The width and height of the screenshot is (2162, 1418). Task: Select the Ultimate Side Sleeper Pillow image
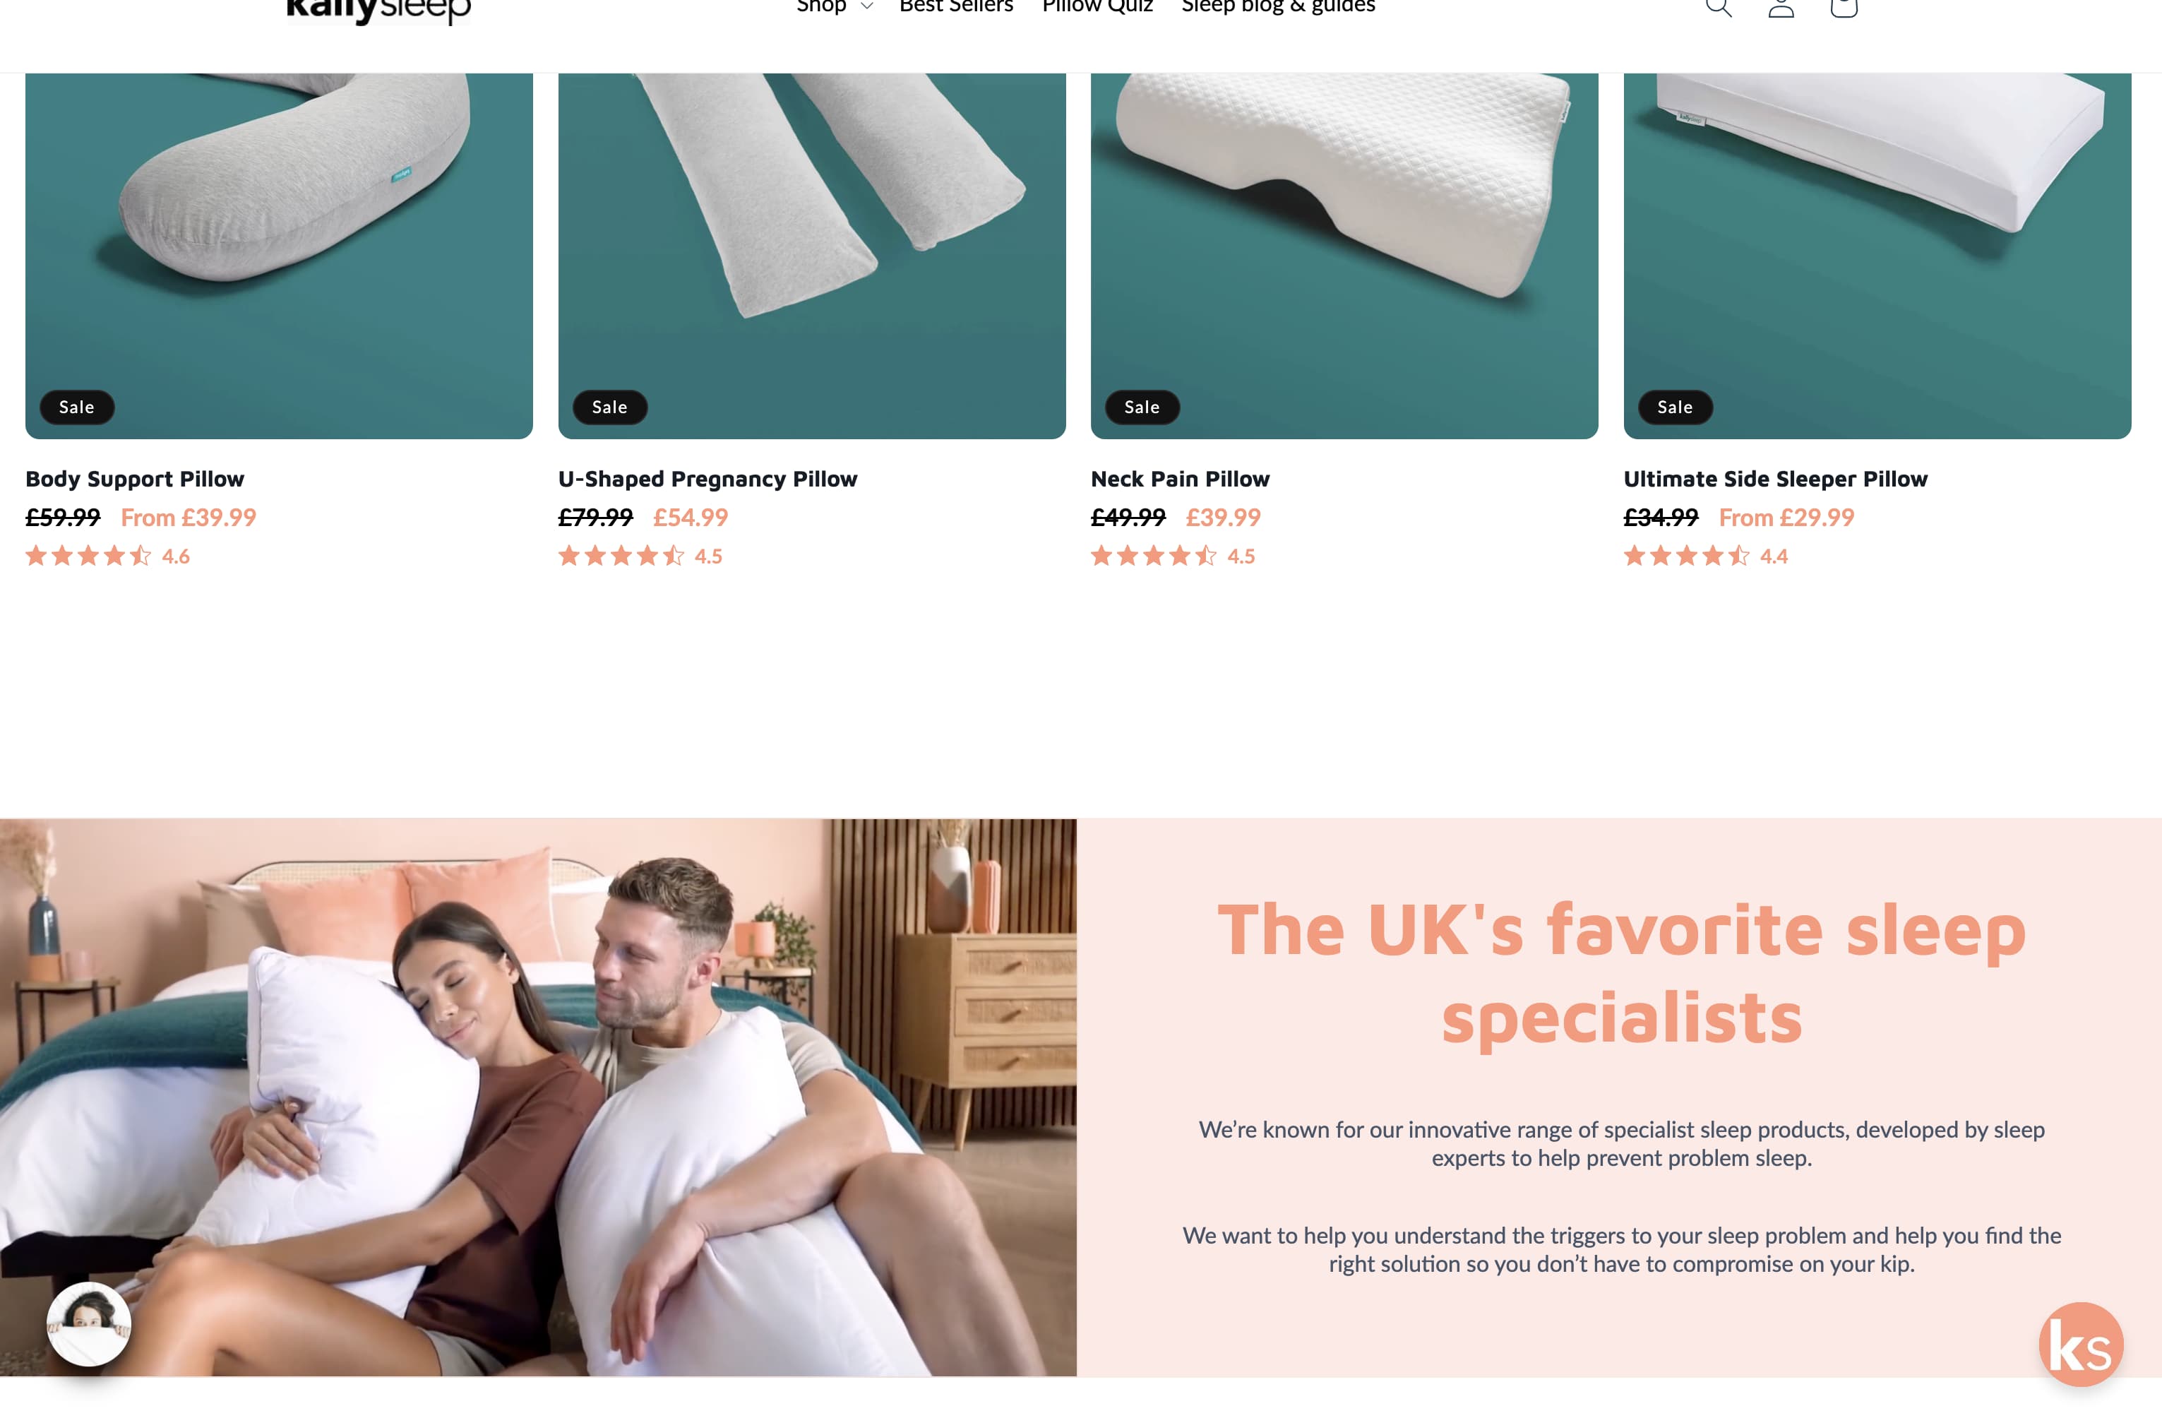pos(1877,256)
